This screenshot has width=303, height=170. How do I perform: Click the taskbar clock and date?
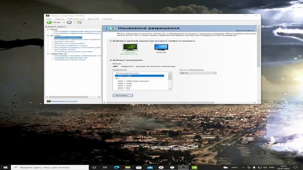pyautogui.click(x=284, y=168)
